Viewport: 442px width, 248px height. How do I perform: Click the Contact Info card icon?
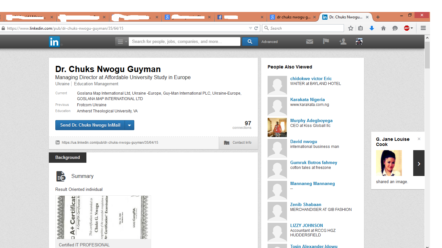[227, 143]
